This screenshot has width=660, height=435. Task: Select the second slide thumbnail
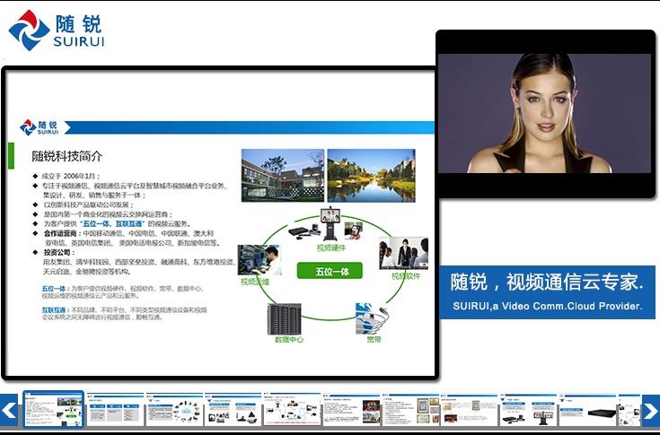pos(114,410)
